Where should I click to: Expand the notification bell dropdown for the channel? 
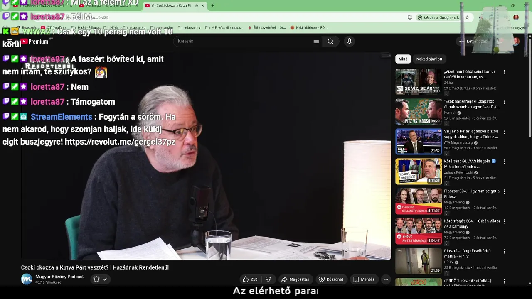[x=100, y=279]
